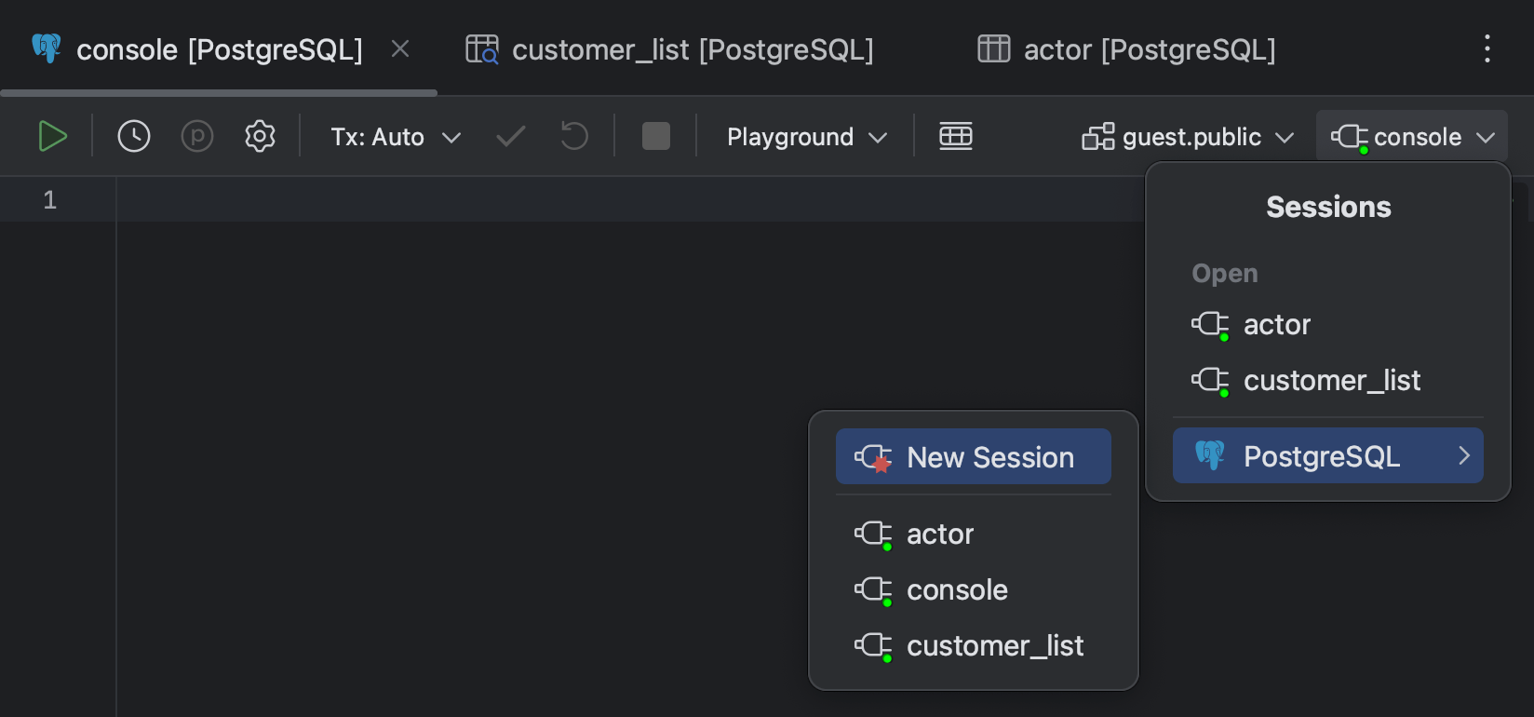Choose customer_list under Open sessions
This screenshot has width=1534, height=717.
pos(1331,381)
